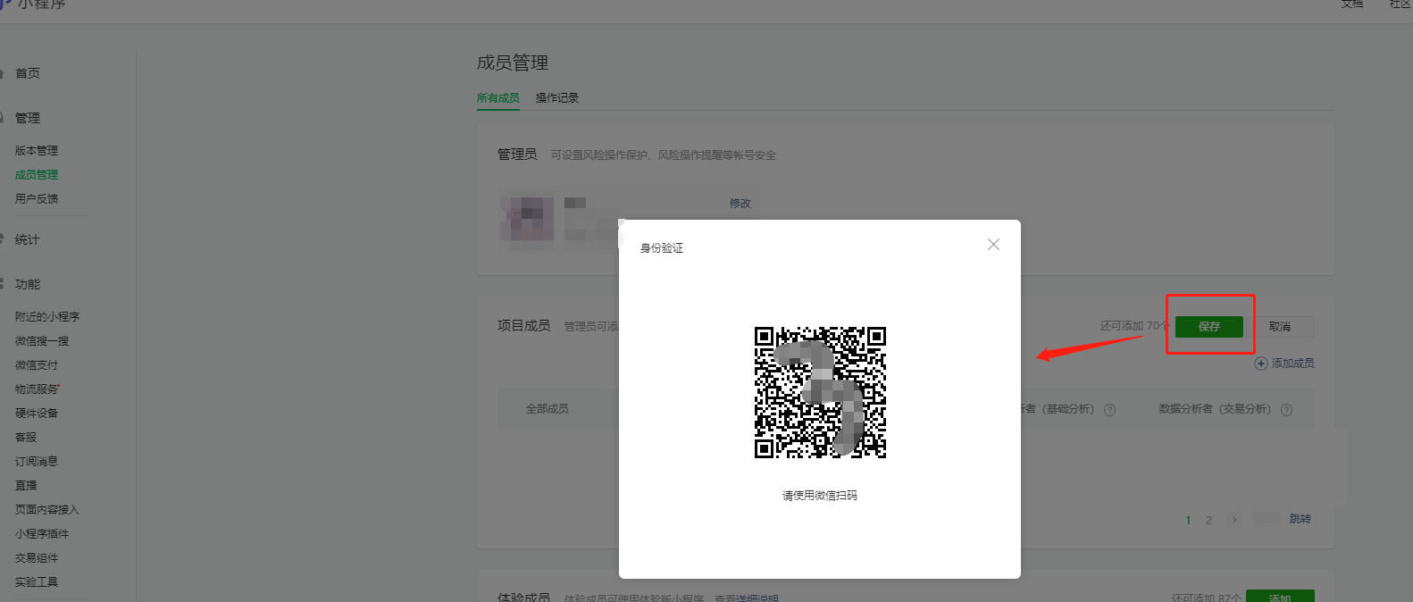Open 订阅消息 in the sidebar

37,461
